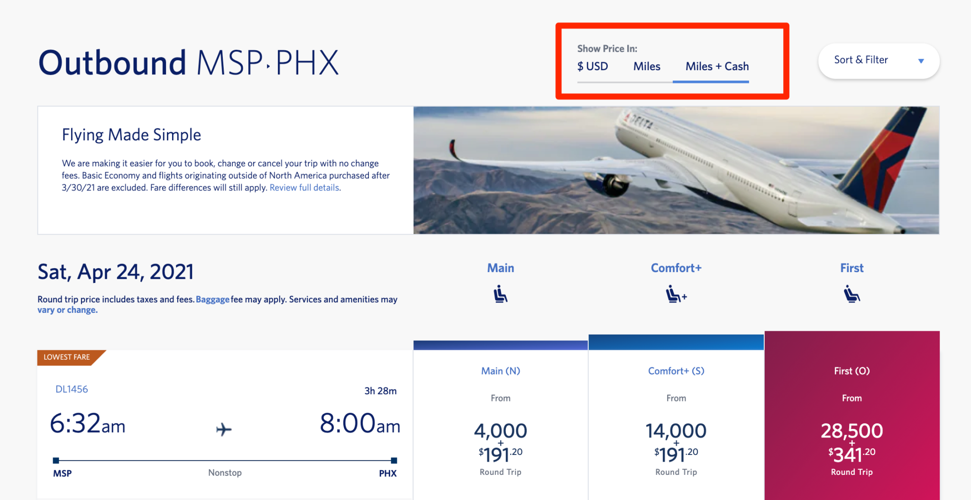
Task: Click the Comfort+ seat icon with plus sign
Action: (676, 294)
